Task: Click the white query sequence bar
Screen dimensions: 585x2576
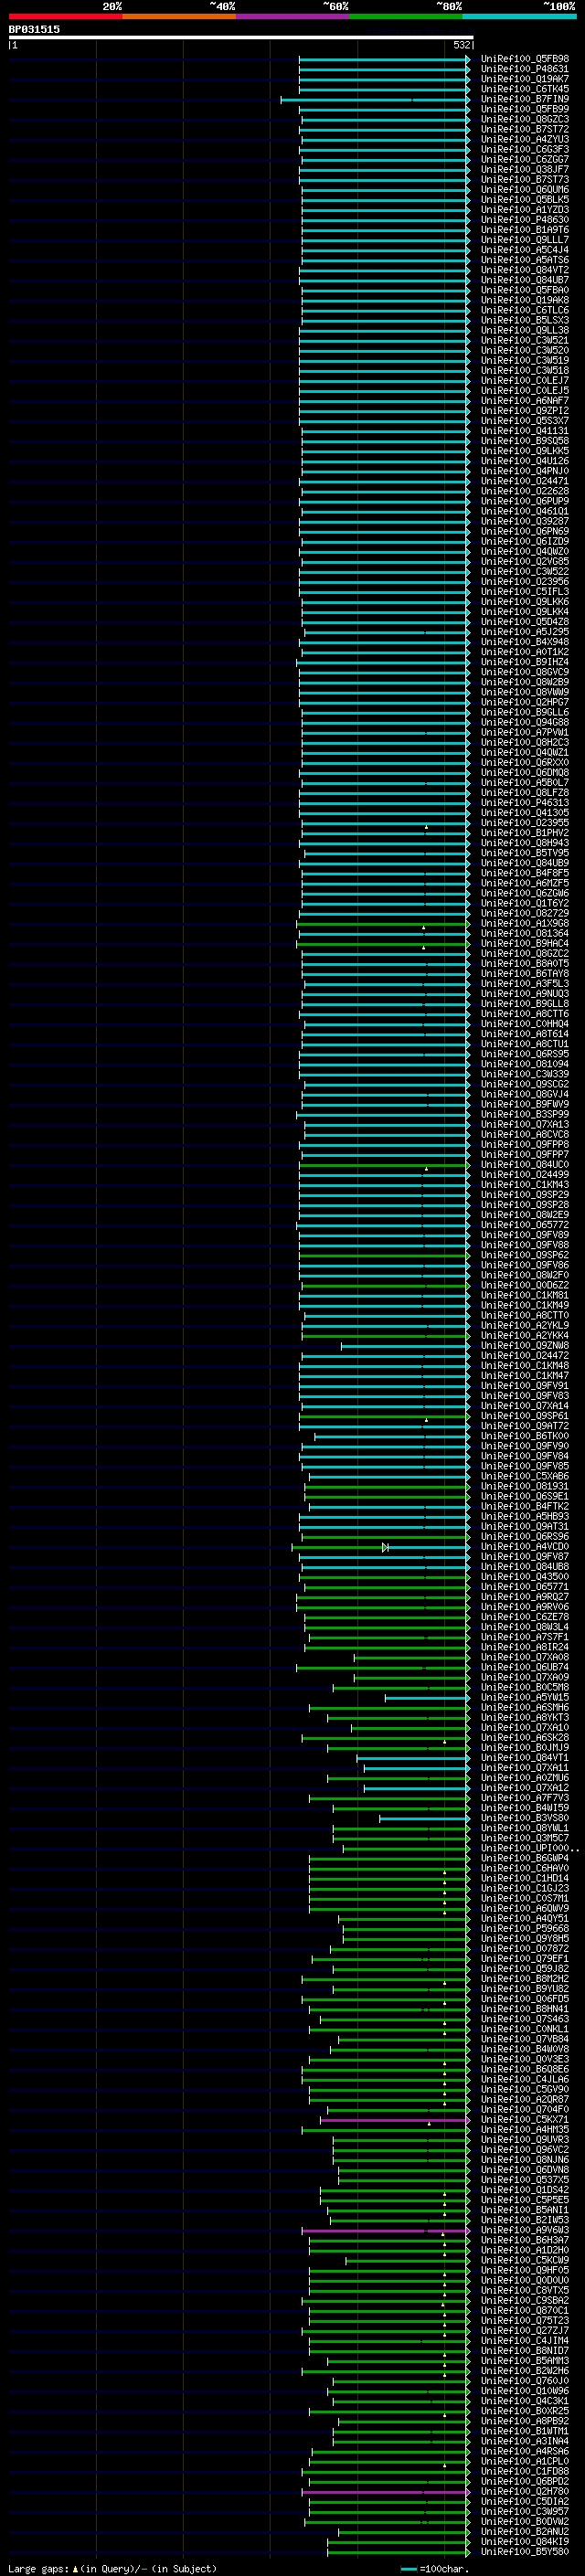Action: click(241, 38)
